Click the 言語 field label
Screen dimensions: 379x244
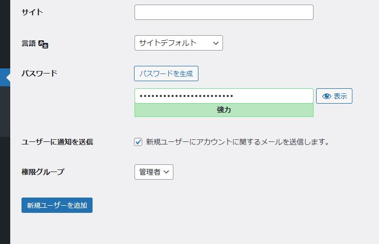[x=29, y=44]
